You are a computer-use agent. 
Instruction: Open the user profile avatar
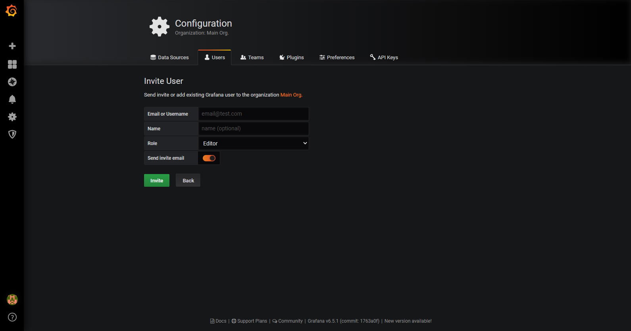12,300
